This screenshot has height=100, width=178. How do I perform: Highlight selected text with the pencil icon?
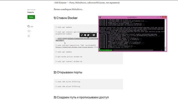82,35
